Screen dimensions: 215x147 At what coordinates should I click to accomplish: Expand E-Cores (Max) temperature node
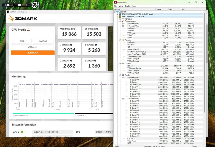pyautogui.click(x=123, y=26)
